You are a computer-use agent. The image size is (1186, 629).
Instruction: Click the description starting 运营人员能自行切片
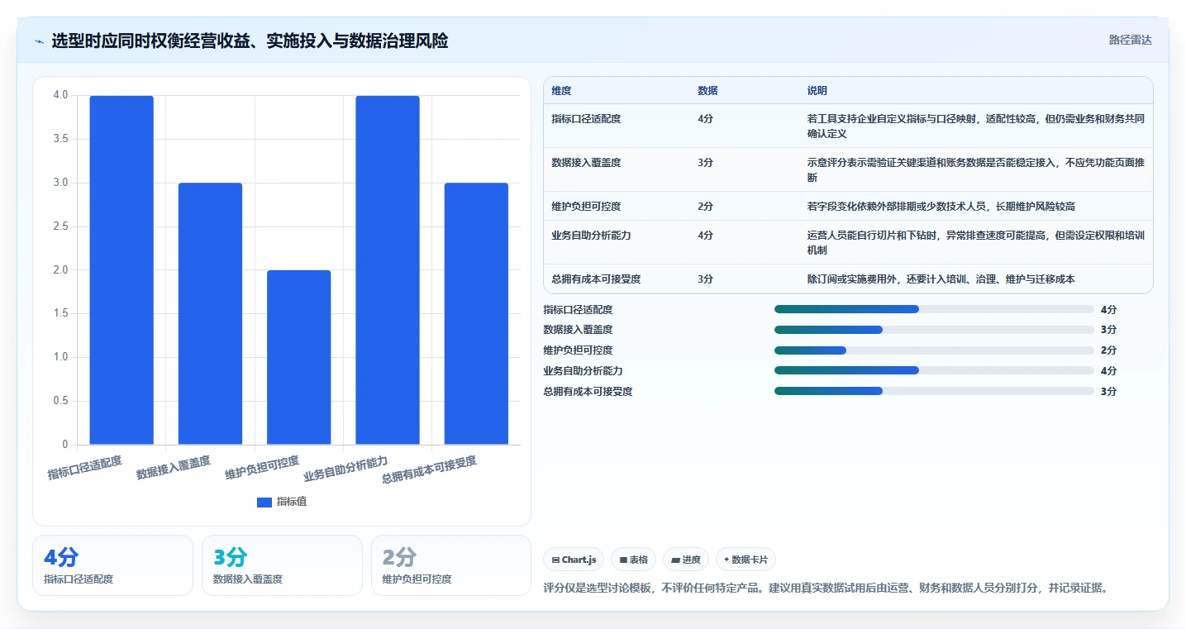(976, 243)
